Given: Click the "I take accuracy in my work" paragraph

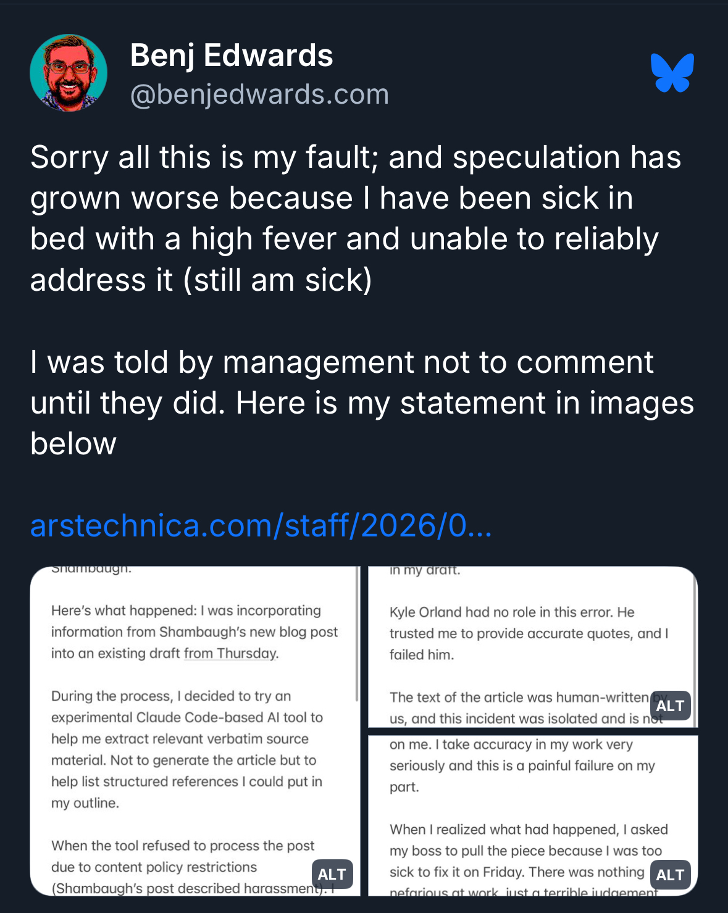Looking at the screenshot, I should (522, 765).
